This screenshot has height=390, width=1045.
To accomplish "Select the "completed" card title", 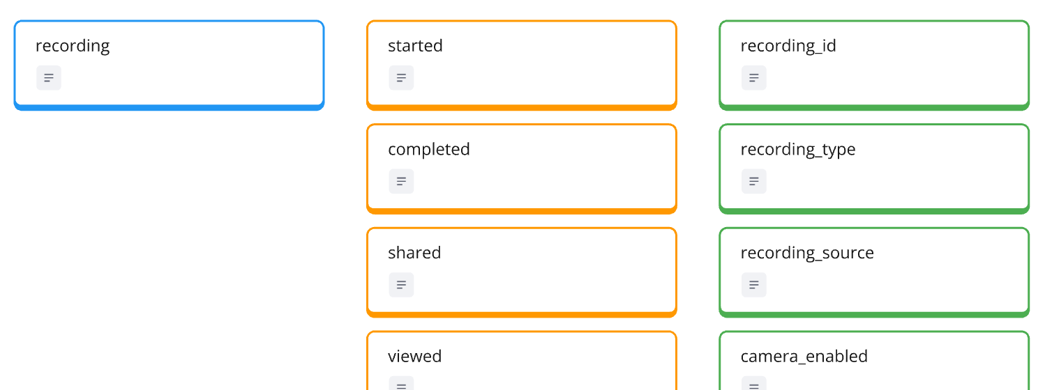I will [428, 150].
